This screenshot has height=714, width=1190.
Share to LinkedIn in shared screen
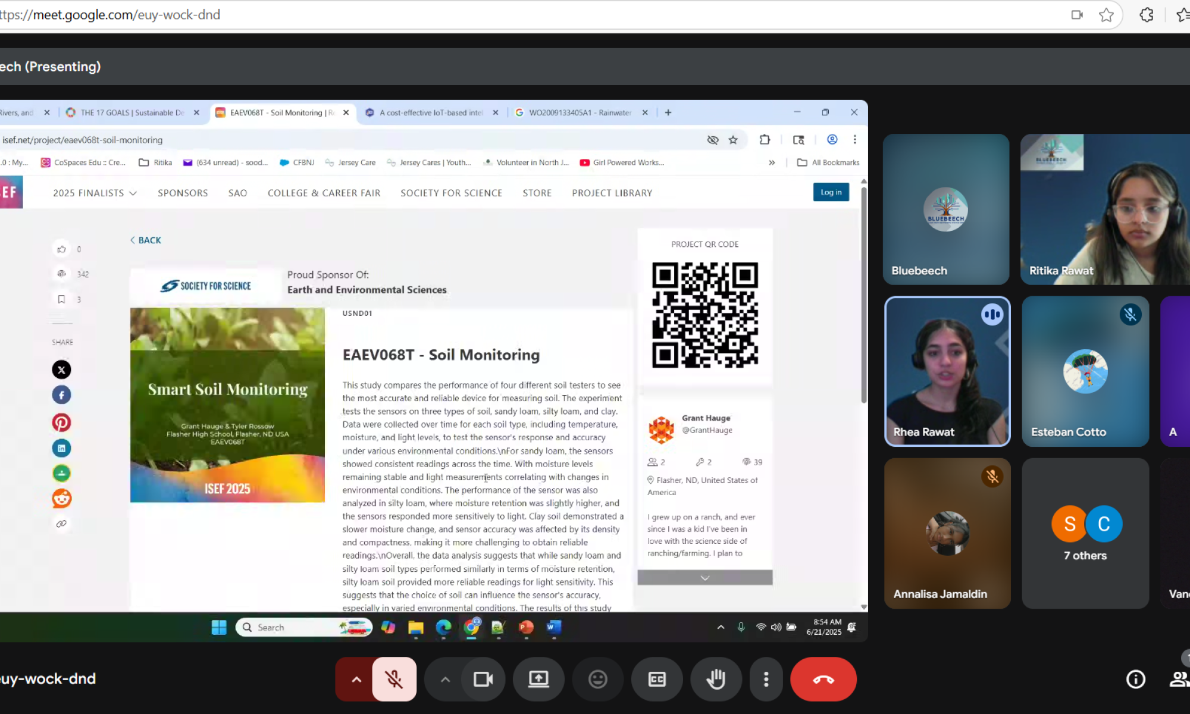tap(61, 448)
